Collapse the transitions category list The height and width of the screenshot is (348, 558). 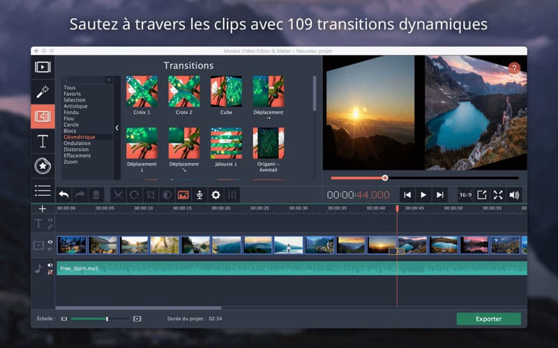117,128
